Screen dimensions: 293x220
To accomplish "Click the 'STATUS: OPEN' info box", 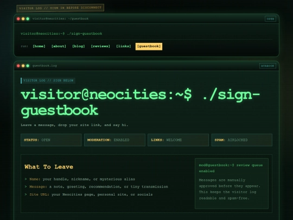I will 51,140.
